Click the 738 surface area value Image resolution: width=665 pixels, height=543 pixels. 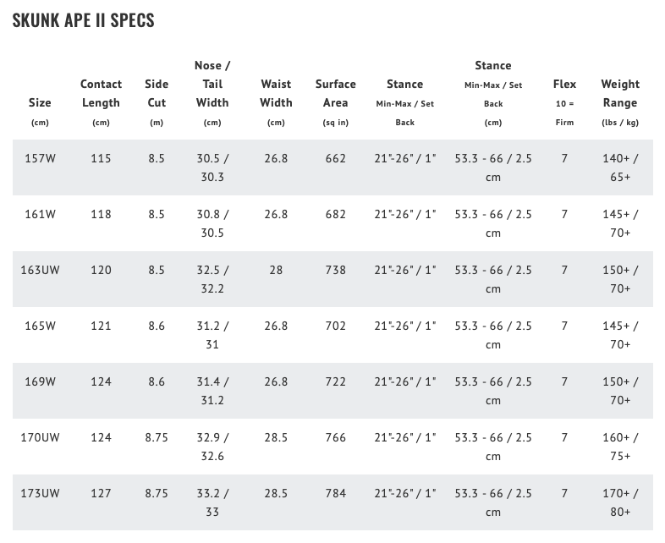pyautogui.click(x=336, y=270)
